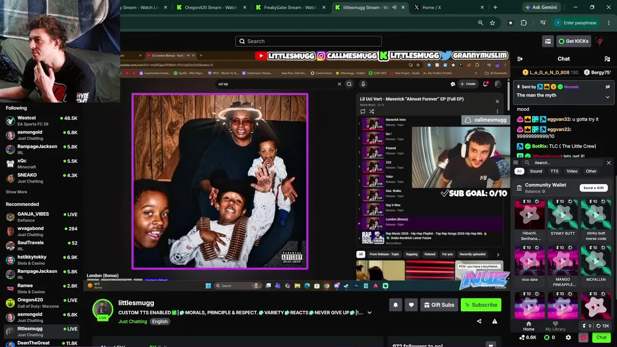This screenshot has width=617, height=347.
Task: Play the MANGO PINEAPPLE sound clip
Action: [563, 261]
